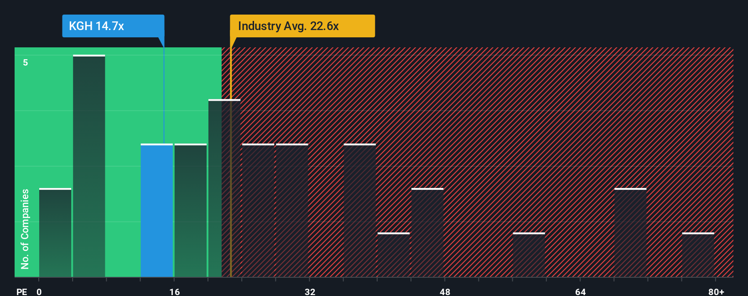Click the x-axis label 64
748x296 pixels.
click(581, 291)
